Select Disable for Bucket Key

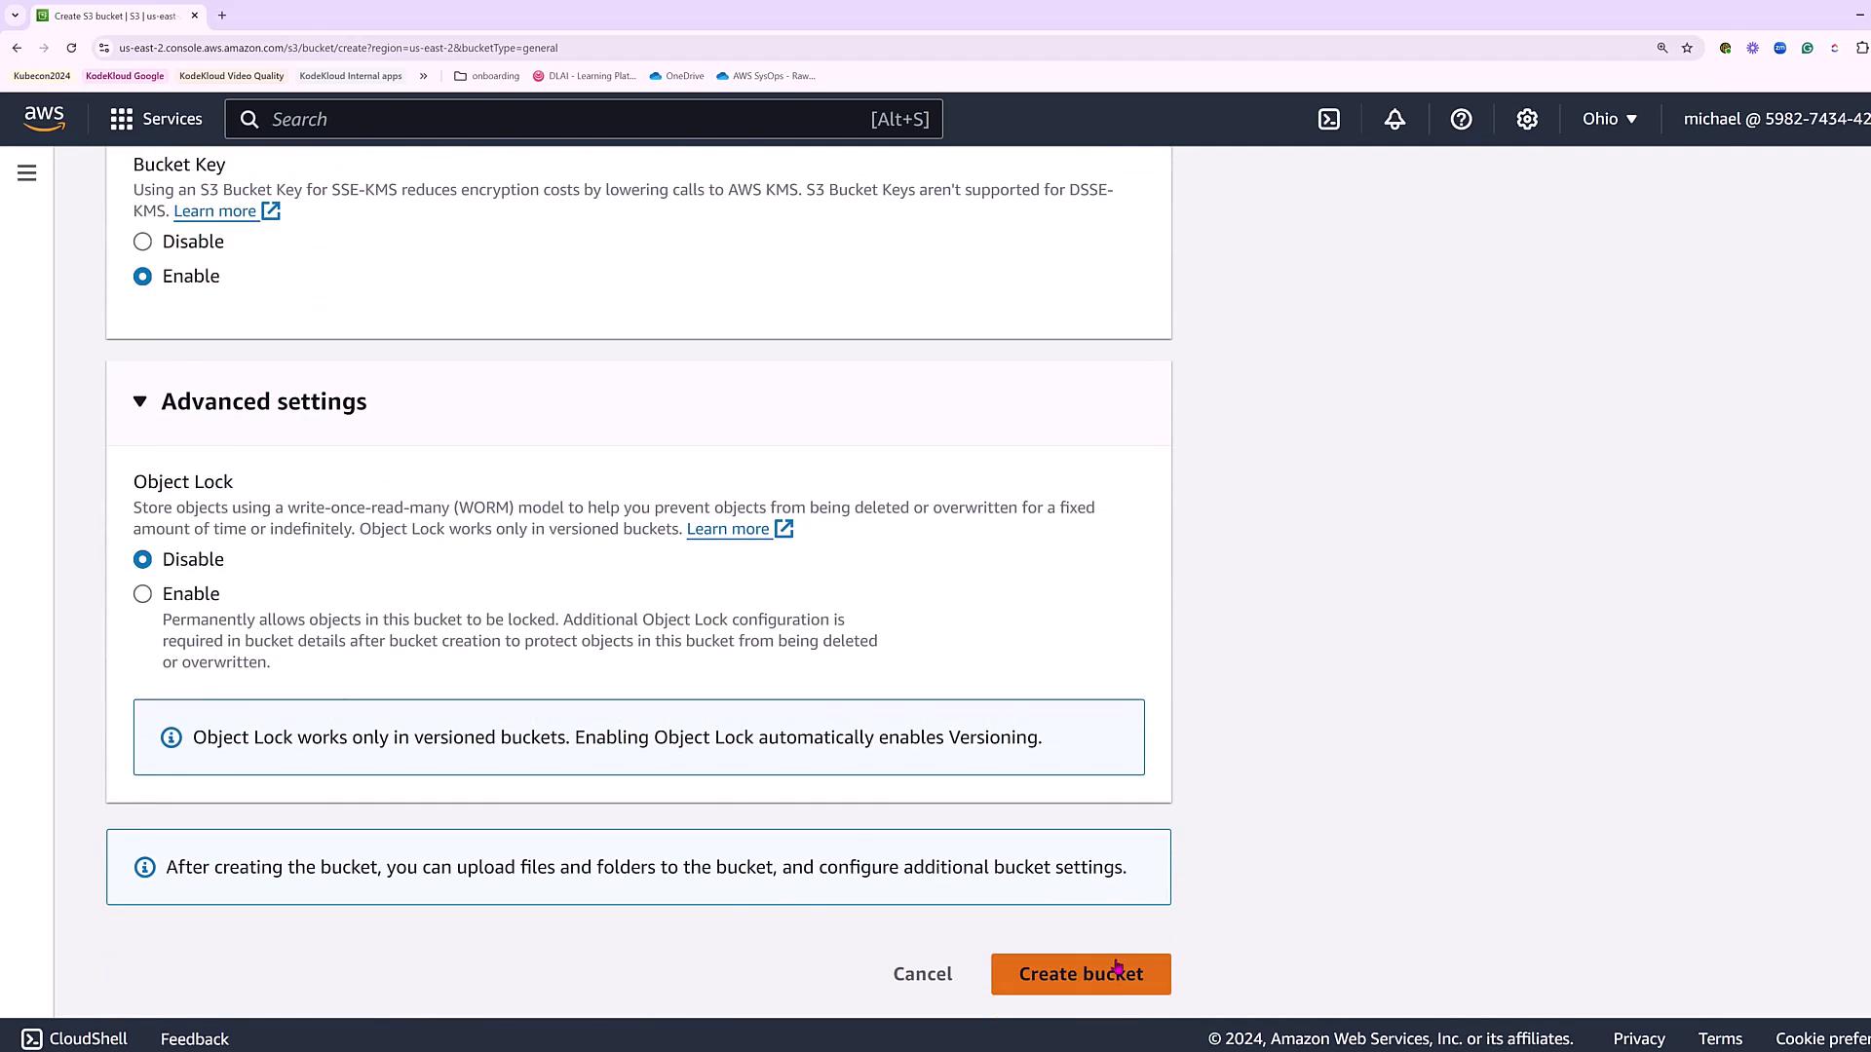coord(143,242)
